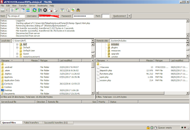190x130 pixels.
Task: Click the Password input field
Action: point(83,16)
